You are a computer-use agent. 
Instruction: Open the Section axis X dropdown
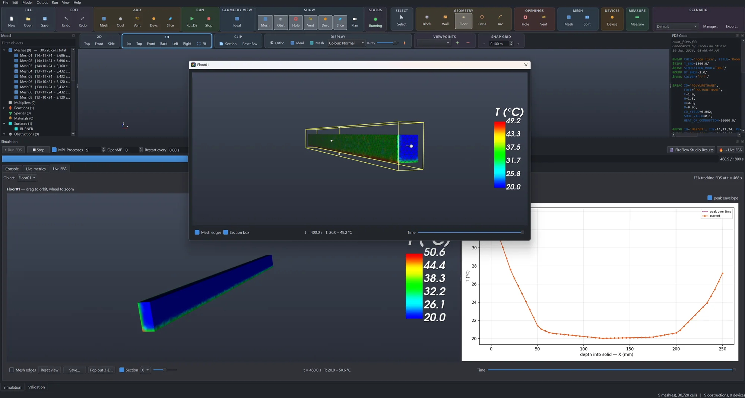(x=145, y=370)
